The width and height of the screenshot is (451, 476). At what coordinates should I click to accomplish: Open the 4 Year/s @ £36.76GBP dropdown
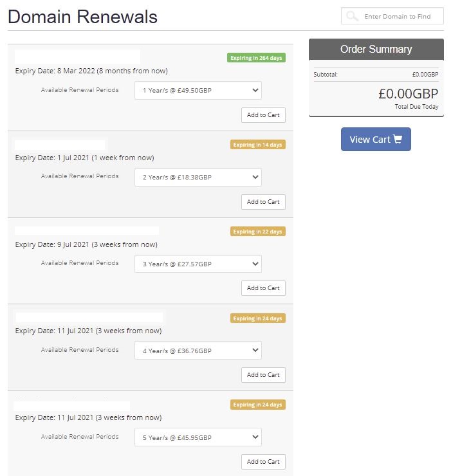pos(198,351)
